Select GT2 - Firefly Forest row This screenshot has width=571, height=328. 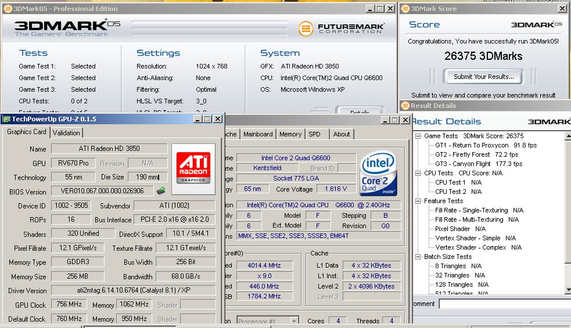pyautogui.click(x=476, y=154)
